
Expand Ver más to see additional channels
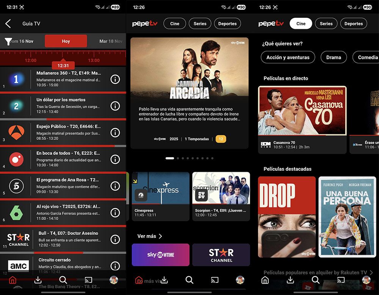[149, 236]
